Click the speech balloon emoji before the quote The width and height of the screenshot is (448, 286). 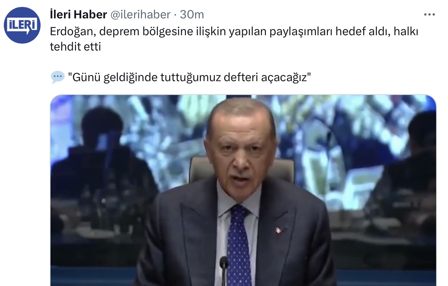(57, 77)
